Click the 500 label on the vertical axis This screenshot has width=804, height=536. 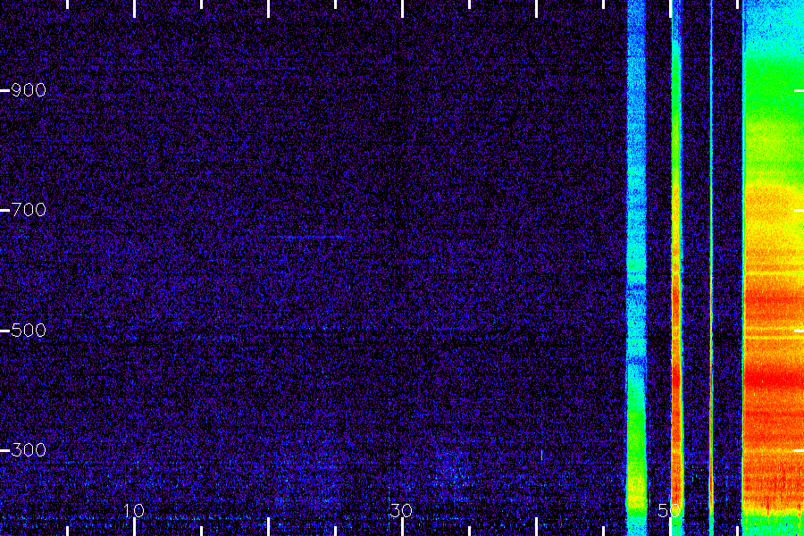pyautogui.click(x=29, y=330)
